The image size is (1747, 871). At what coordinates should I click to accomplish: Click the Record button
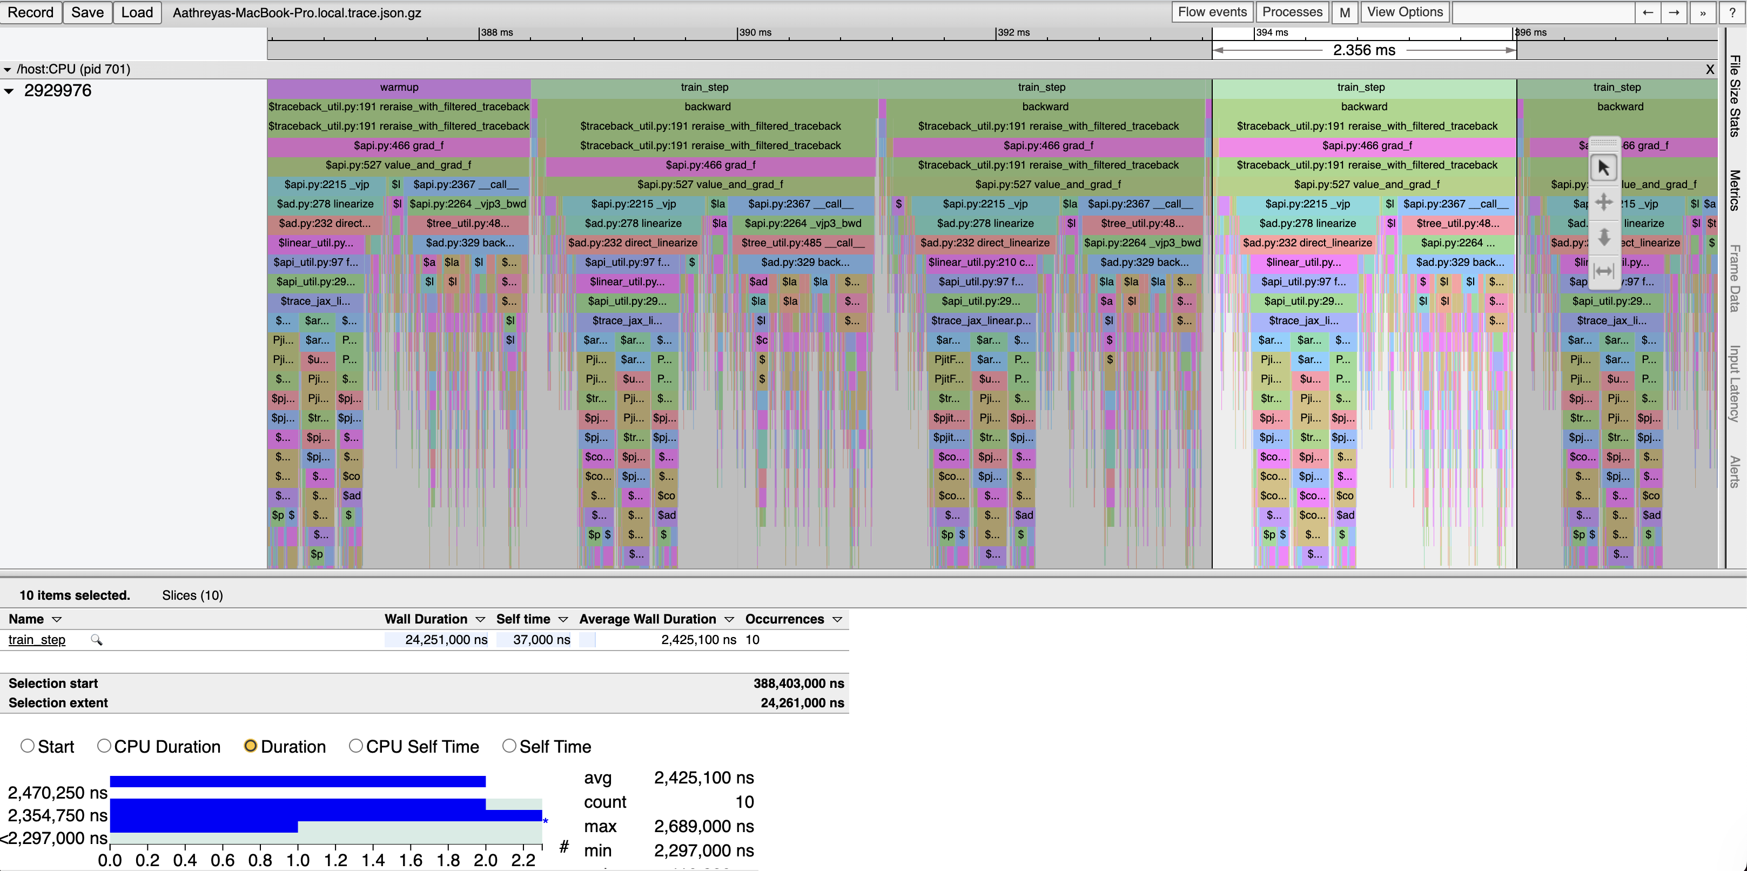(30, 12)
